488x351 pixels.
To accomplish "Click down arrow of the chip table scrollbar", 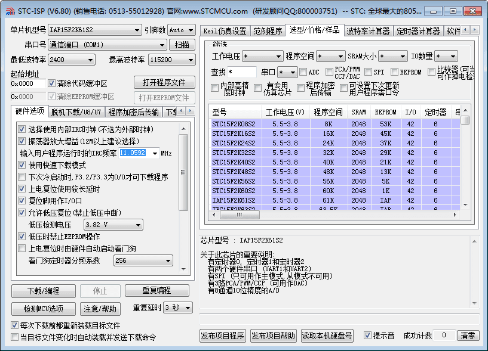I will (x=465, y=204).
